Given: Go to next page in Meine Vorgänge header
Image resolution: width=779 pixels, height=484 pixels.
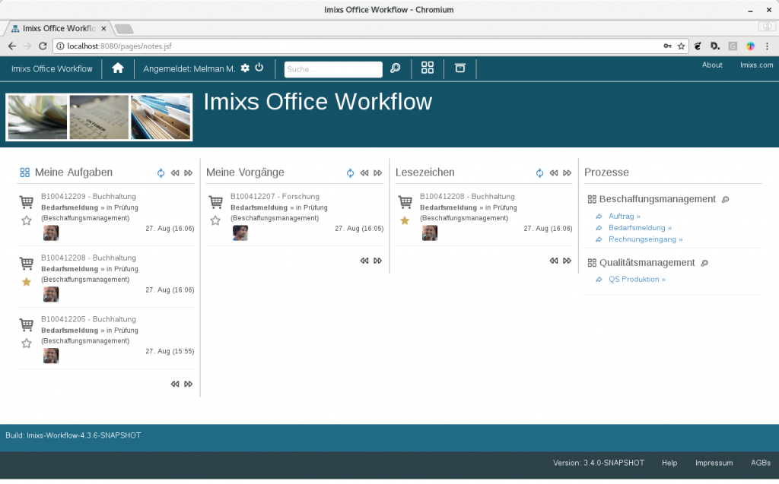Looking at the screenshot, I should pos(378,173).
